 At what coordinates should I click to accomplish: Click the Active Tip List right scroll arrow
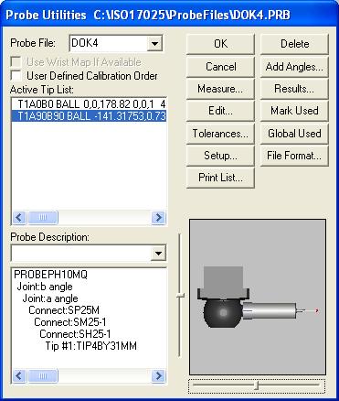pos(158,218)
